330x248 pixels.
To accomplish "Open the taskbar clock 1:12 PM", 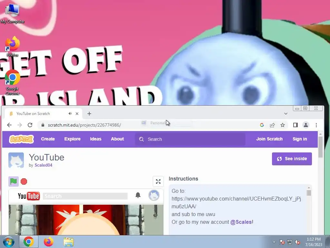I will [x=314, y=242].
